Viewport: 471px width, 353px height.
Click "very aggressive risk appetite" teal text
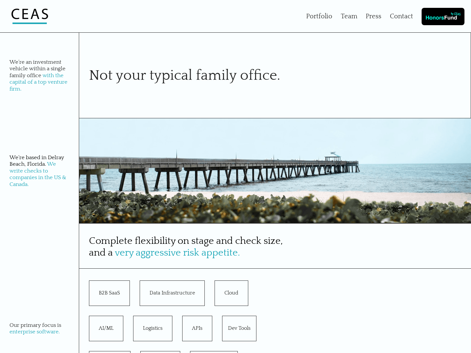(x=177, y=253)
